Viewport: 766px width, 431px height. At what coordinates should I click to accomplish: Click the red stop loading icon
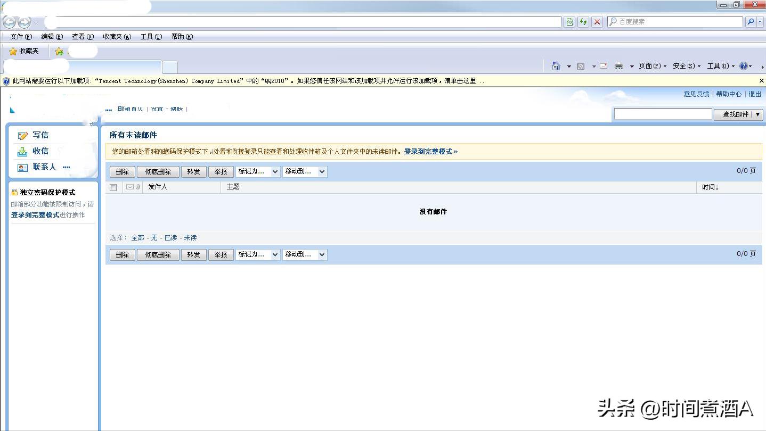point(596,22)
